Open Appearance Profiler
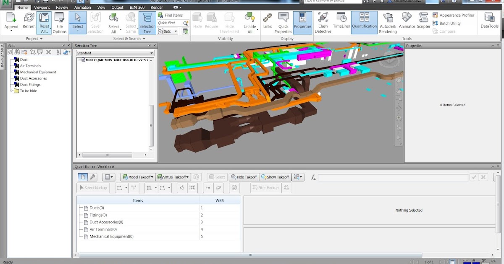This screenshot has height=264, width=504. coord(453,15)
